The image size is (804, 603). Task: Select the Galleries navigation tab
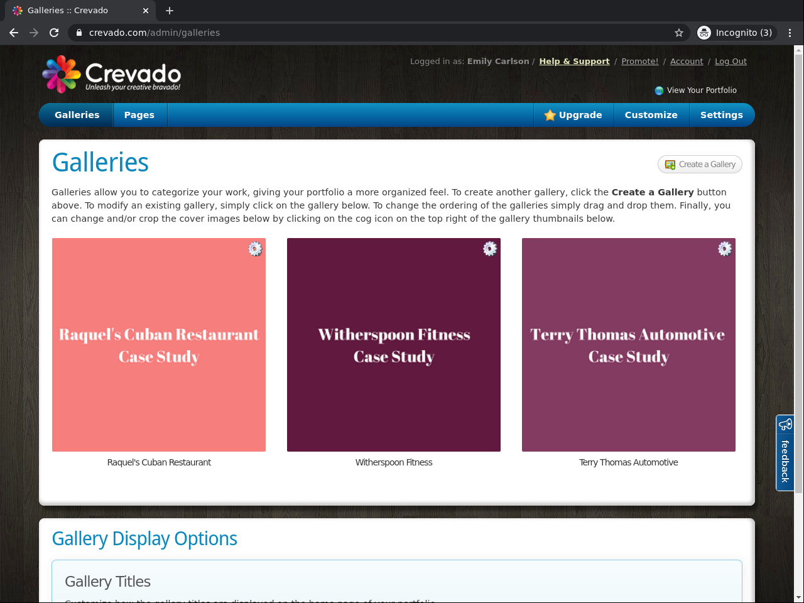77,115
